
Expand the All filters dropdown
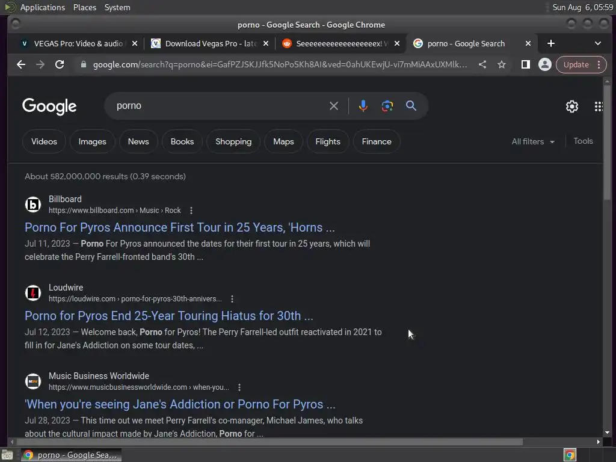(533, 141)
